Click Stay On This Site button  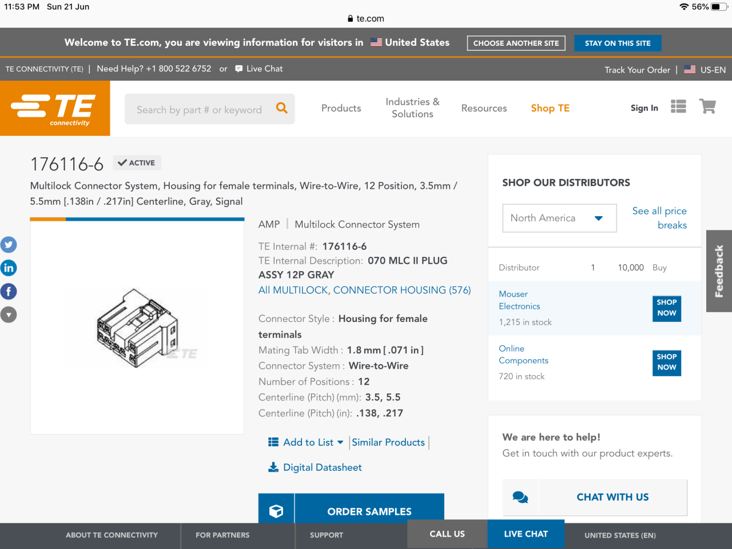(618, 43)
